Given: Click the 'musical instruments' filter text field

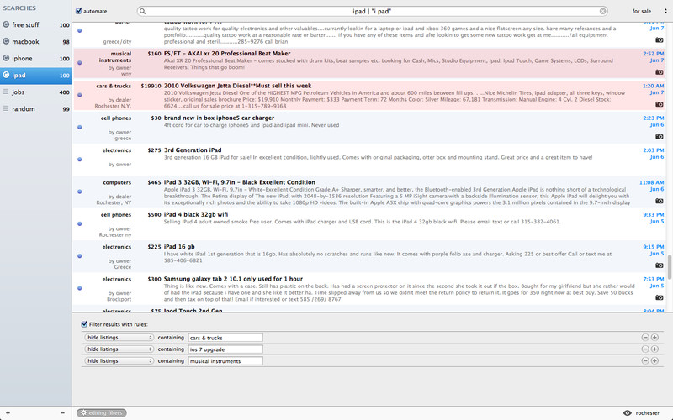Looking at the screenshot, I should [x=225, y=360].
